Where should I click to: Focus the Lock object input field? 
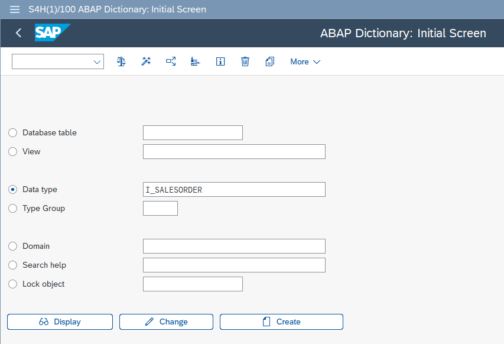tap(193, 284)
